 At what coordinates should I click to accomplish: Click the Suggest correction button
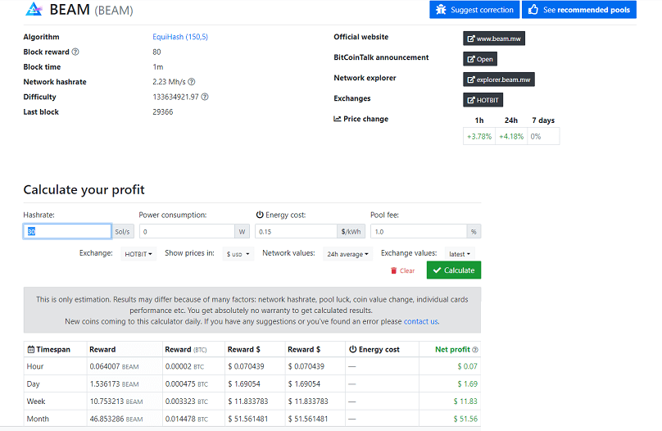point(474,10)
